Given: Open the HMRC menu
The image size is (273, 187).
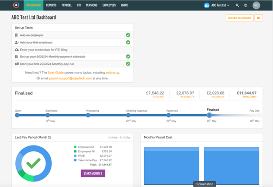Looking at the screenshot, I should [x=124, y=5].
